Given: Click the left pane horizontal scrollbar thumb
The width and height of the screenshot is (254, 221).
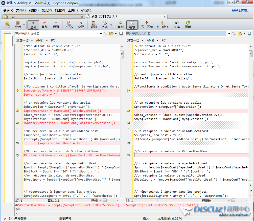Looking at the screenshot, I should 105,201.
